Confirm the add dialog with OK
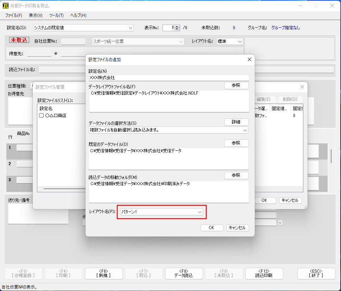341x291 pixels. point(212,228)
